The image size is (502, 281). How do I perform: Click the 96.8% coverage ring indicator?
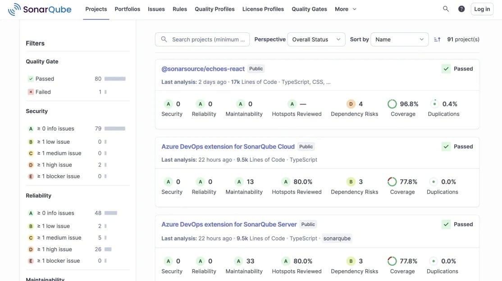tap(392, 104)
